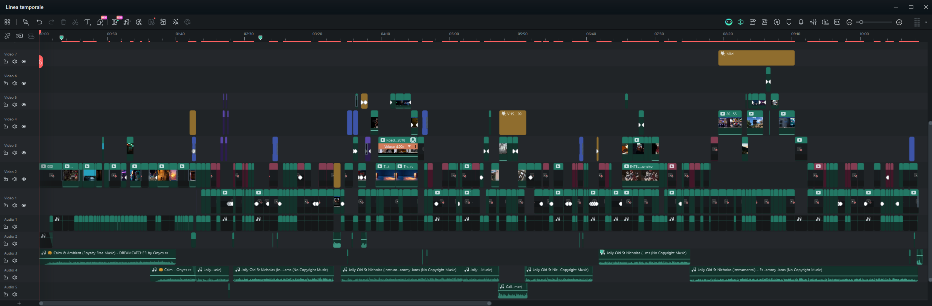The height and width of the screenshot is (306, 932).
Task: Select the Calm & Ambient DREAMCATCHER audio clip
Action: coord(107,257)
